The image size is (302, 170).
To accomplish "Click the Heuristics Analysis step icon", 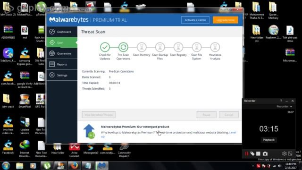I will [215, 47].
